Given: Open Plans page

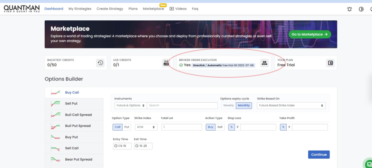Looking at the screenshot, I should tap(133, 9).
